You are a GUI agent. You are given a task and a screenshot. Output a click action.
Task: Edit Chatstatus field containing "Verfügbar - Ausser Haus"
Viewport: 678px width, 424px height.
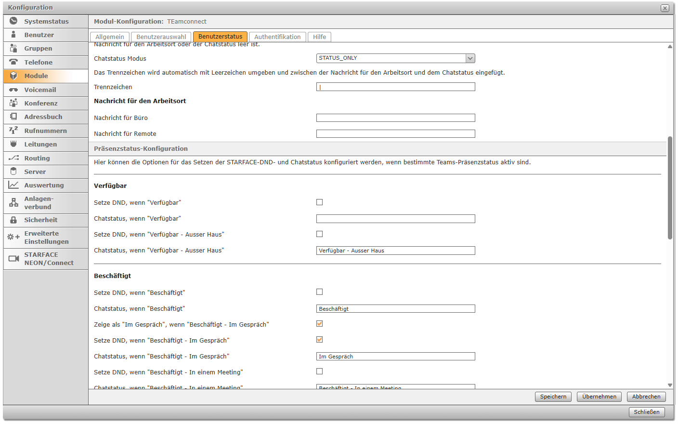click(396, 251)
